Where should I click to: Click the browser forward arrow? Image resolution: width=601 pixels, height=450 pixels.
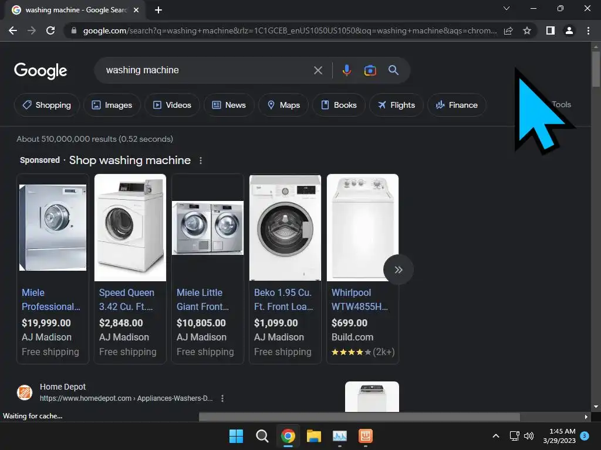pos(32,30)
